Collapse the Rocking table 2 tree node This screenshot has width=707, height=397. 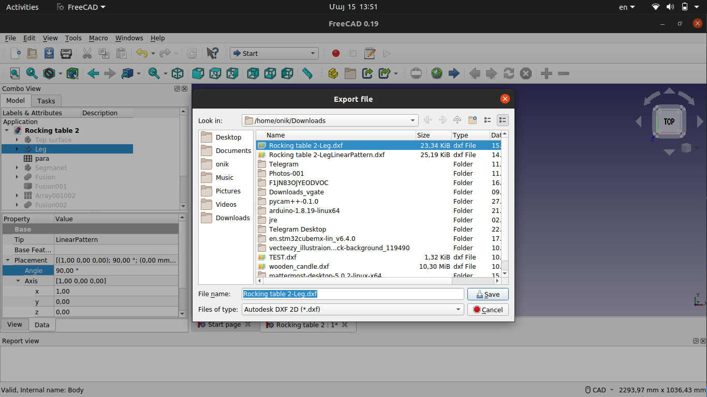pyautogui.click(x=7, y=130)
